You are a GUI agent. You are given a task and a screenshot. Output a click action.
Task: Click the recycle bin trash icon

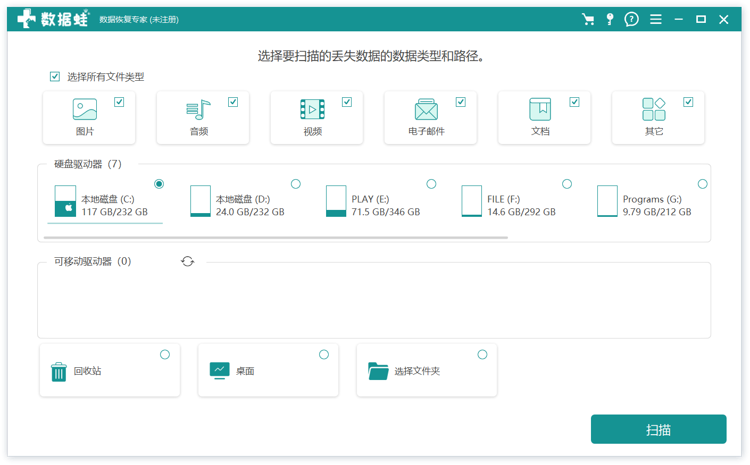pyautogui.click(x=59, y=372)
